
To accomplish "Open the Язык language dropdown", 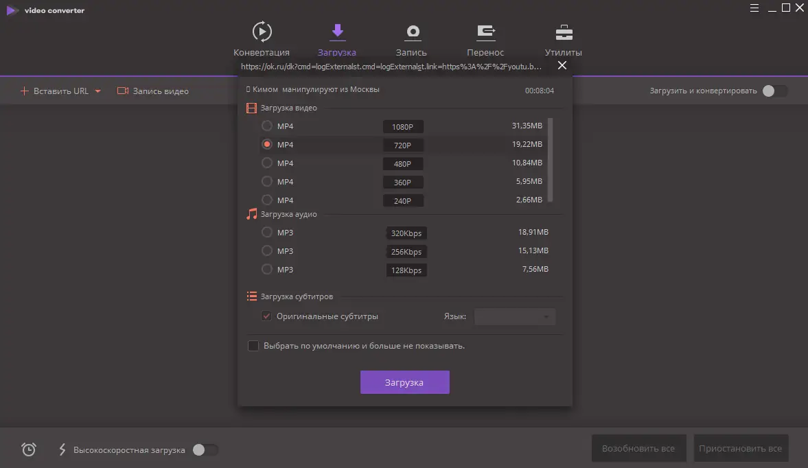I will pos(514,316).
